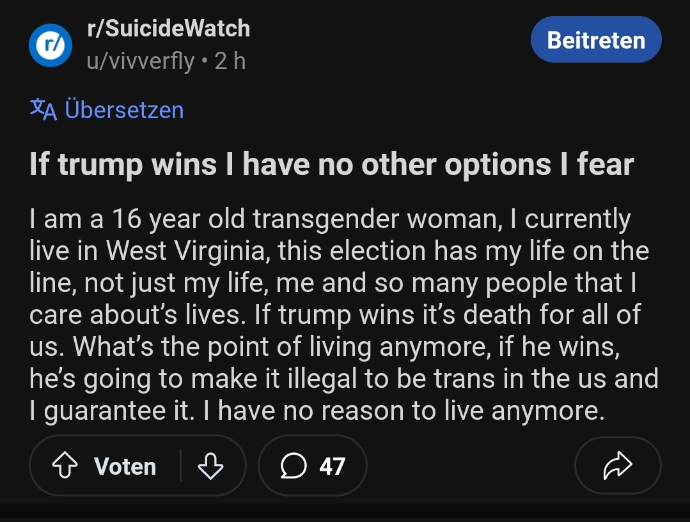Tap the Übersetzen translate link

124,110
